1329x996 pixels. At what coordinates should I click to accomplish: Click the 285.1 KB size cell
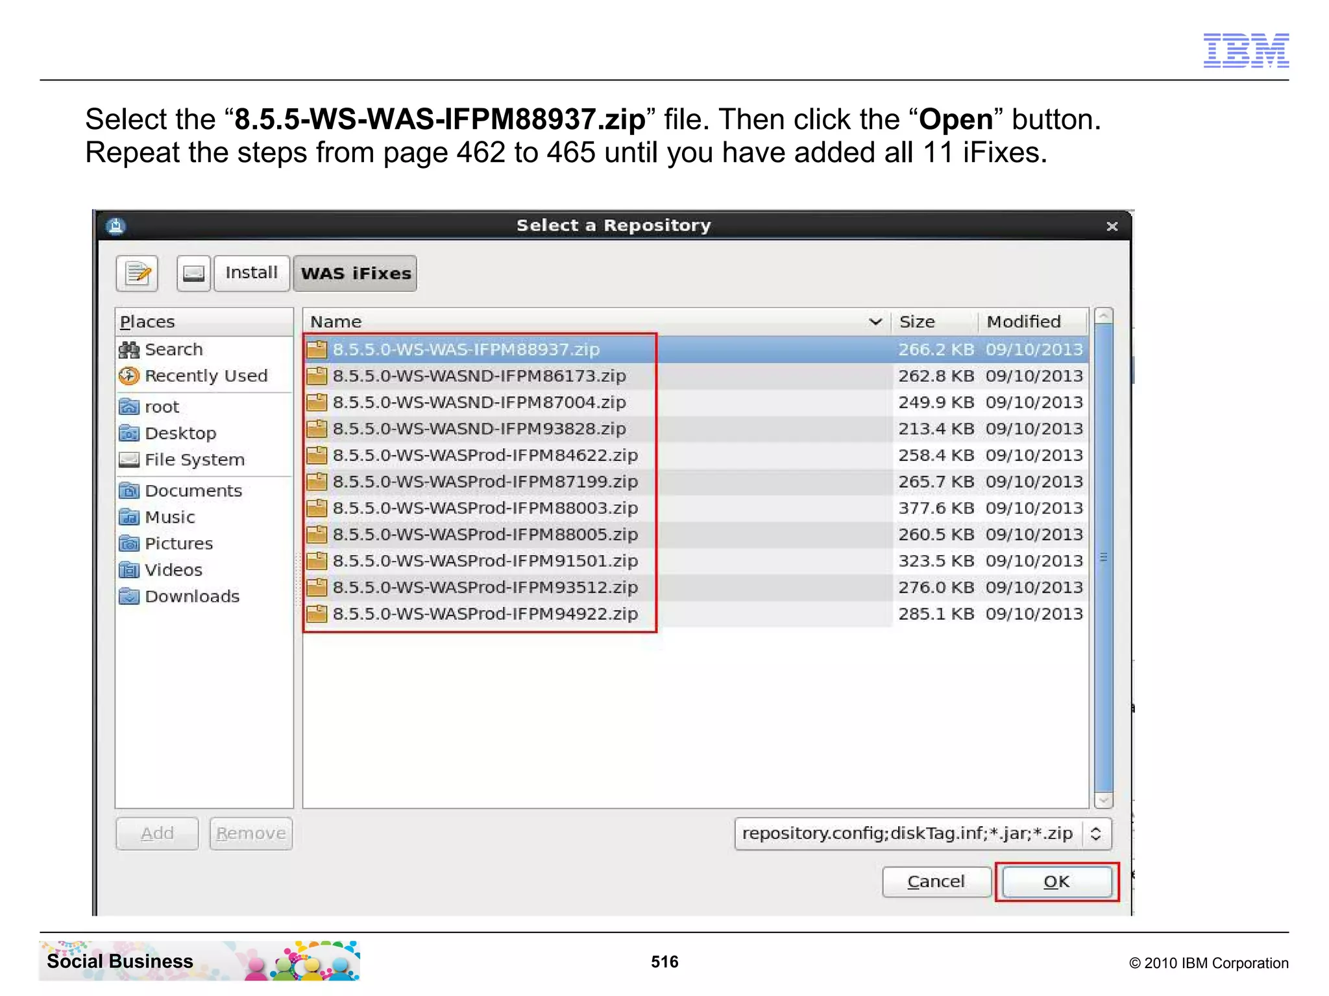coord(936,614)
